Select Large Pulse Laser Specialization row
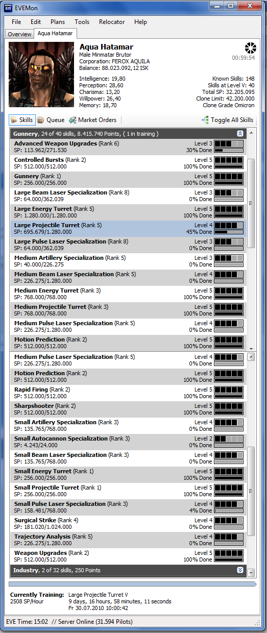This screenshot has width=267, height=633. [x=128, y=245]
